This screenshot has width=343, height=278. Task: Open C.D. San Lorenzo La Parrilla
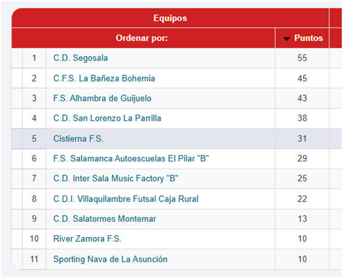click(107, 118)
